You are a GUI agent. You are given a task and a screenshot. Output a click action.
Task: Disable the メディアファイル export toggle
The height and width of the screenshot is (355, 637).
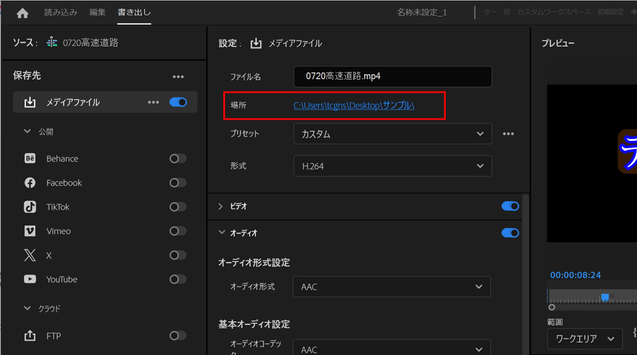pos(178,102)
